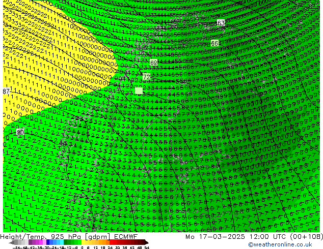The height and width of the screenshot is (249, 323).
Task: Click the 90 contour label
Action: 20,132
